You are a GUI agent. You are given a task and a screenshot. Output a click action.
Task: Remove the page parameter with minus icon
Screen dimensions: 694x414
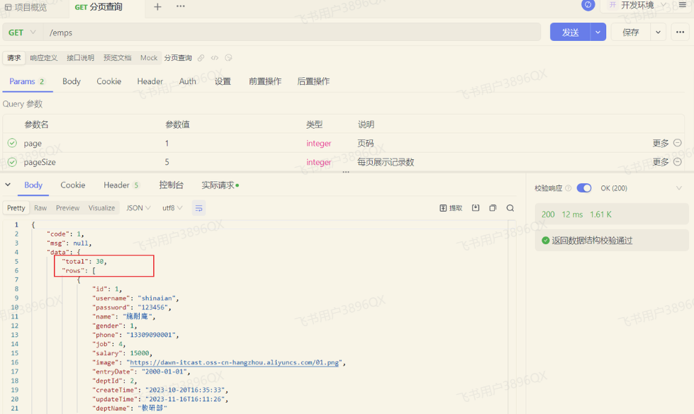677,143
